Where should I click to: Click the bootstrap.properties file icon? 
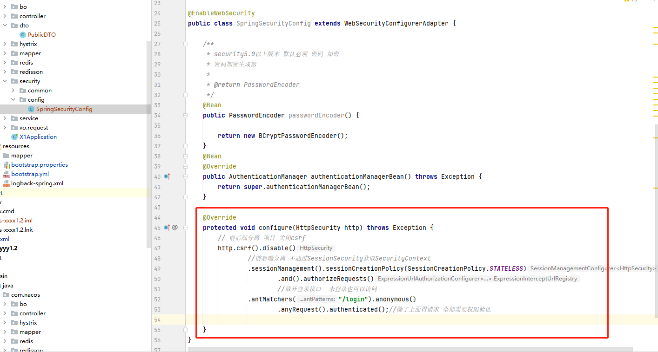[7, 165]
